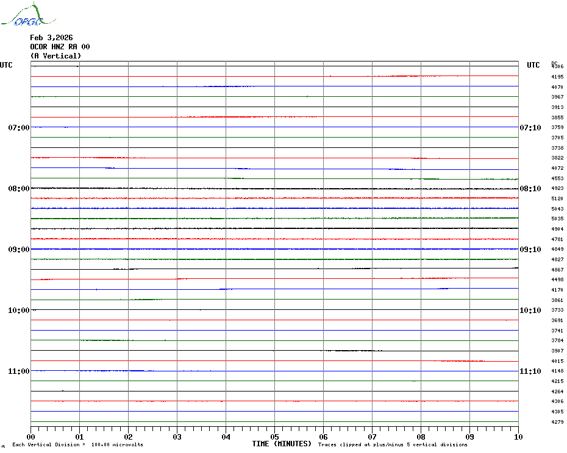567x453 pixels.
Task: Click 'Traces clipped at plus/minus 5 vertical divisions' note
Action: (393, 444)
